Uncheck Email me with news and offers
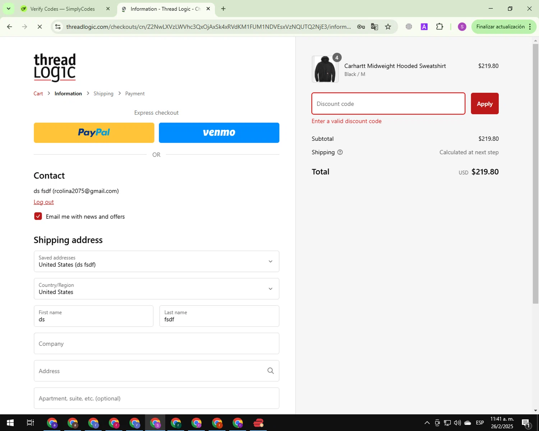 pos(38,216)
